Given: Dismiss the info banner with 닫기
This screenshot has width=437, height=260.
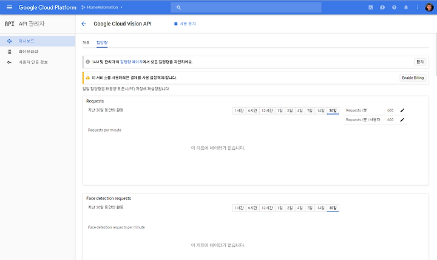Looking at the screenshot, I should click(x=420, y=62).
